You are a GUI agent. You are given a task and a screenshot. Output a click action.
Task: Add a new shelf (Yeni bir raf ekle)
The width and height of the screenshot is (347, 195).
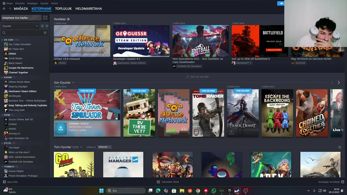pyautogui.click(x=197, y=77)
